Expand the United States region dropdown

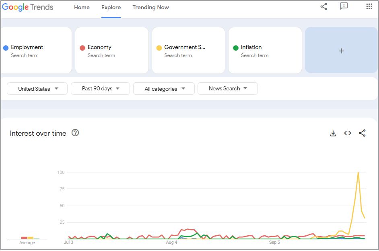pyautogui.click(x=37, y=89)
